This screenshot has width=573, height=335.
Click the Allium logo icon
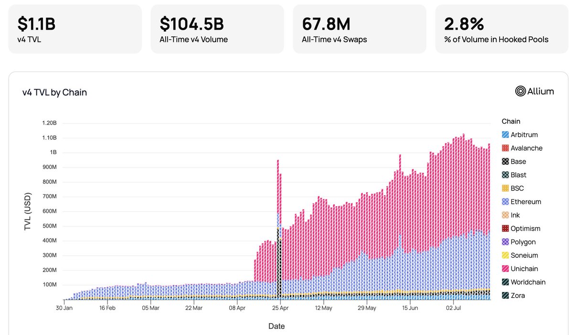coord(520,91)
